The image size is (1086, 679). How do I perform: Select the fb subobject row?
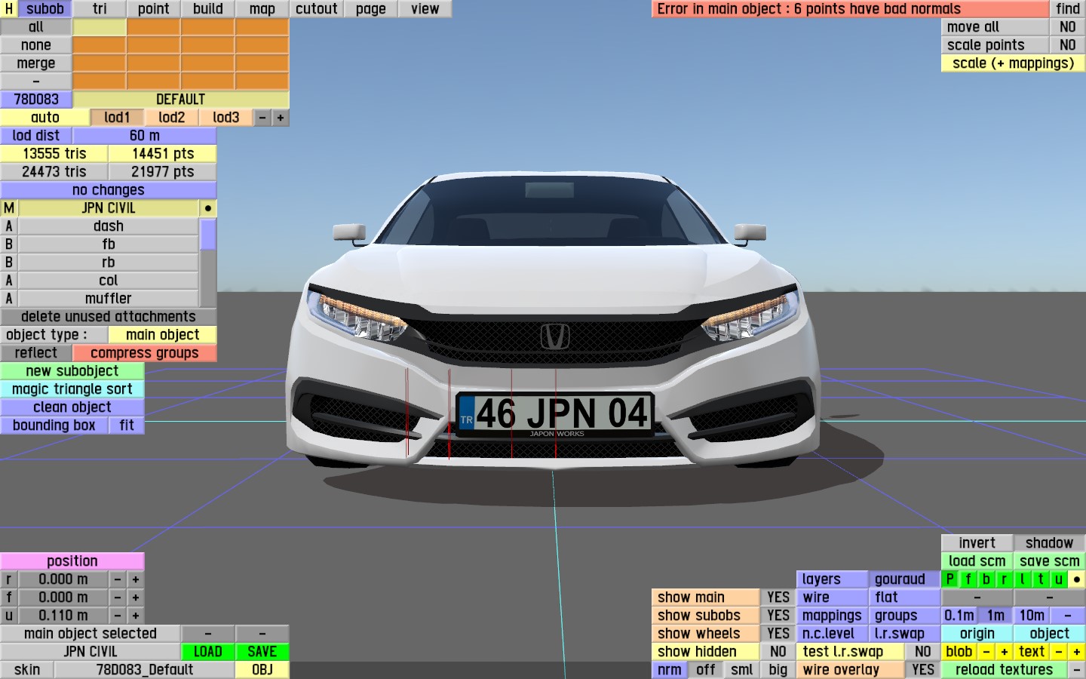pyautogui.click(x=109, y=244)
